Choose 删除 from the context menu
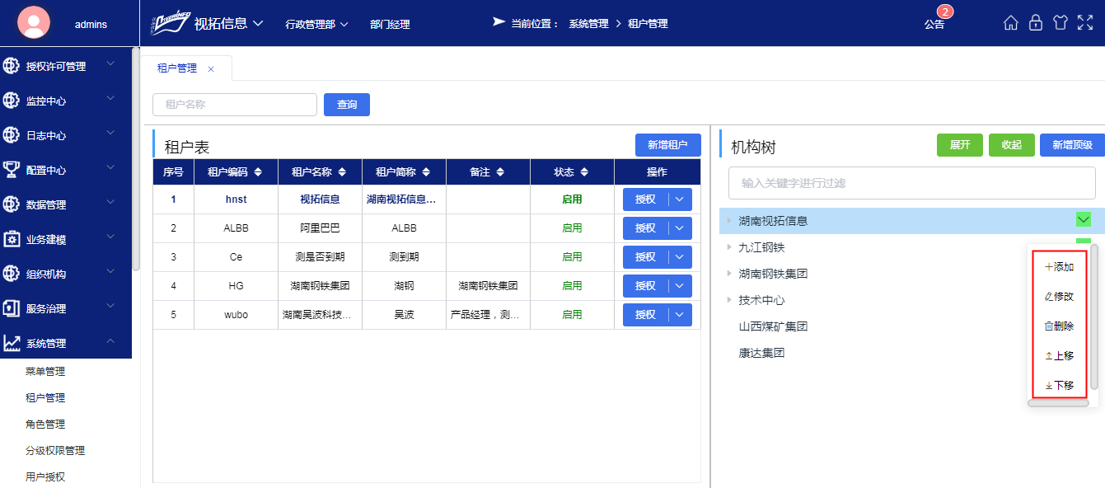Image resolution: width=1105 pixels, height=488 pixels. [1060, 326]
